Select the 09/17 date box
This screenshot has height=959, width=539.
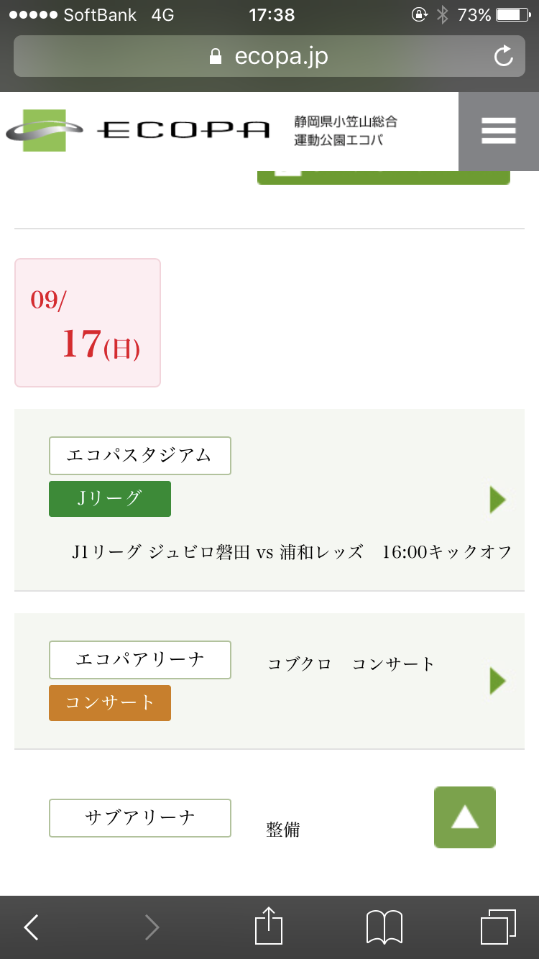[x=88, y=323]
